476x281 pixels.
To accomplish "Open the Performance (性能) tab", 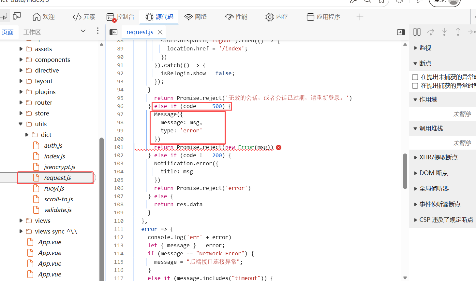I will click(x=236, y=17).
